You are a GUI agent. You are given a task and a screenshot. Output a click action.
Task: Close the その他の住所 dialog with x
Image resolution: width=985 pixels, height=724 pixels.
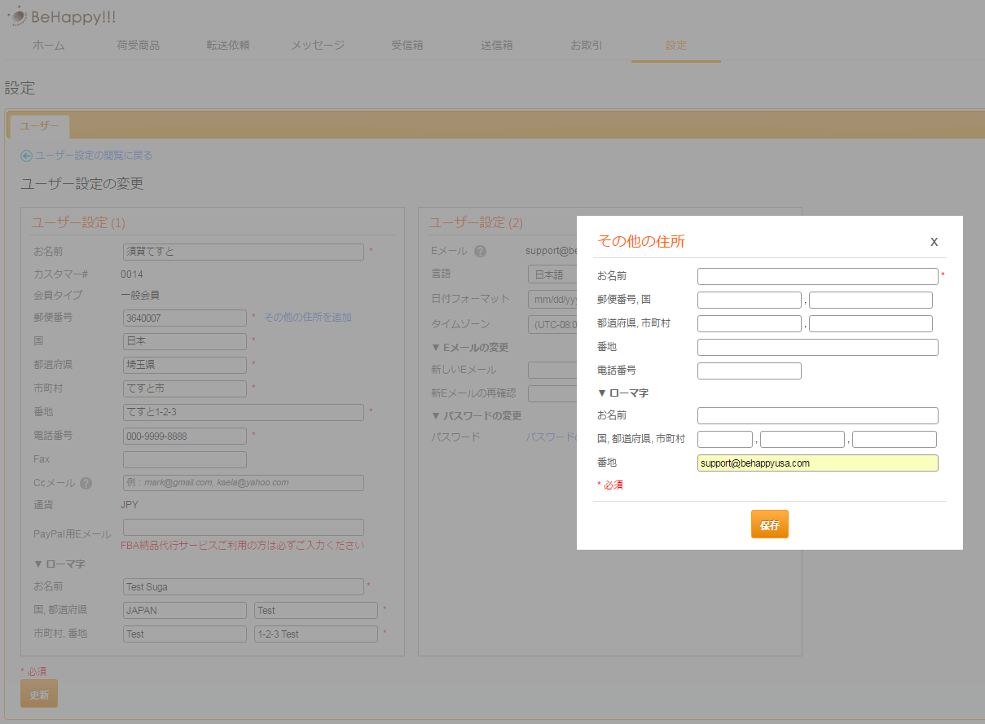[x=934, y=242]
